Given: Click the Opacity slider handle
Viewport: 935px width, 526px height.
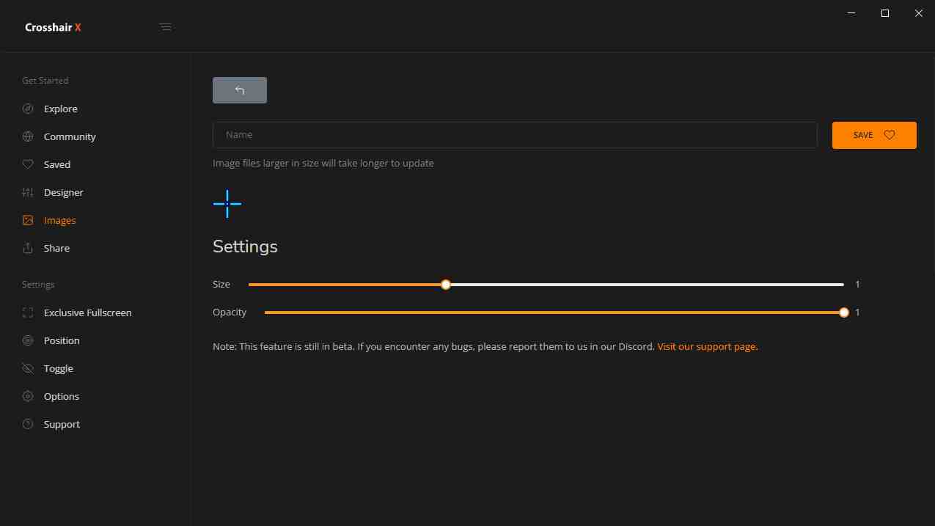Looking at the screenshot, I should (x=844, y=313).
